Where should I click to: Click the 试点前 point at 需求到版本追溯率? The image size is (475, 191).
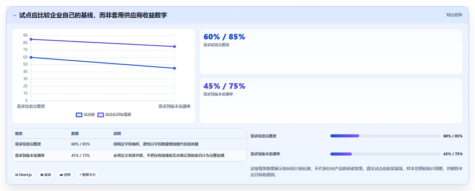(175, 68)
